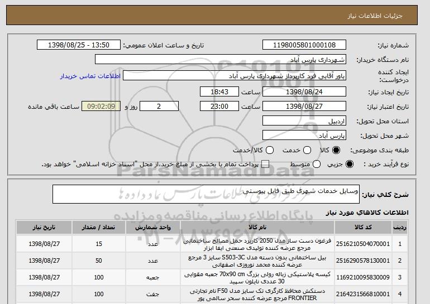Click the کد کالا column header
430x304 pixels.
(363, 228)
